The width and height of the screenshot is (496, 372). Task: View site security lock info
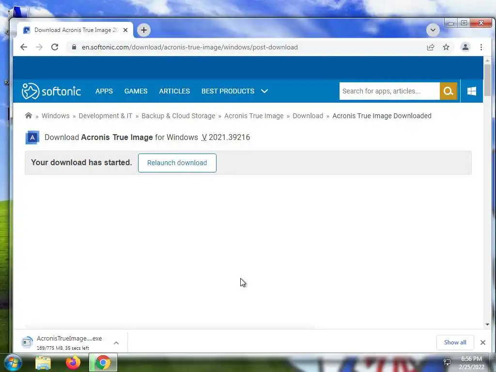74,47
